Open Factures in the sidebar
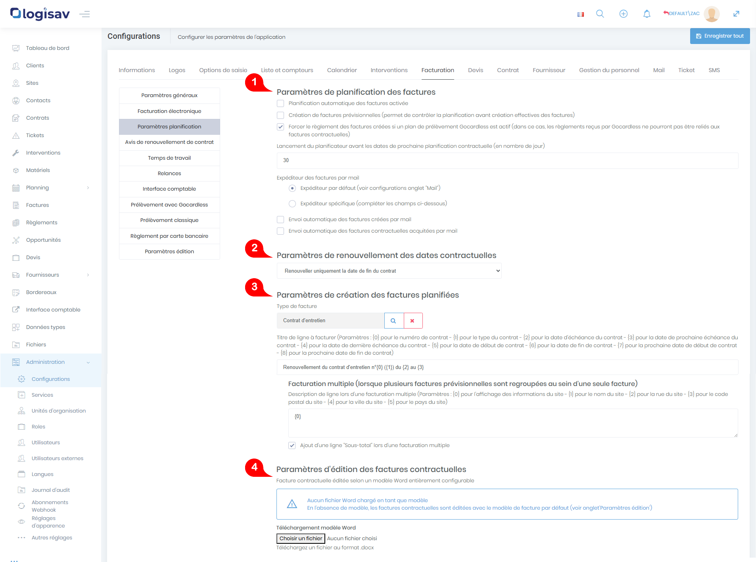The width and height of the screenshot is (756, 562). 37,205
